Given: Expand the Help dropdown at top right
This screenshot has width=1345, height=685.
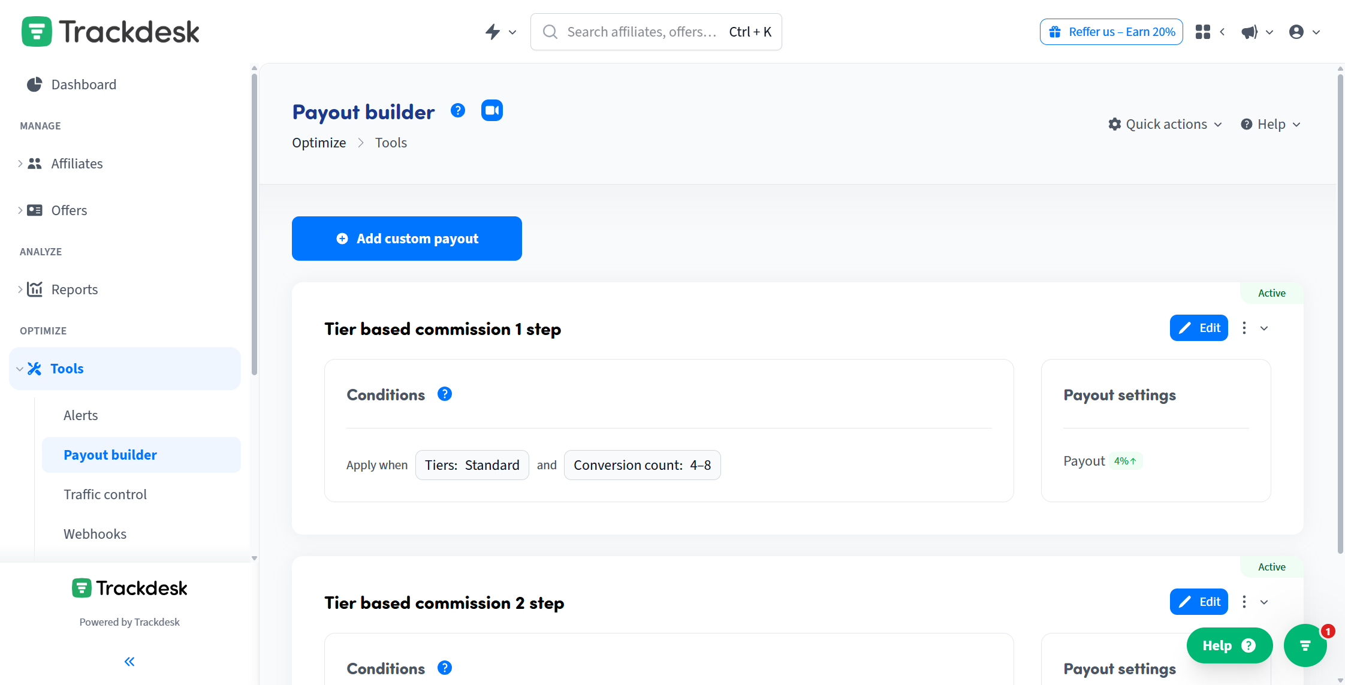Looking at the screenshot, I should click(1270, 124).
